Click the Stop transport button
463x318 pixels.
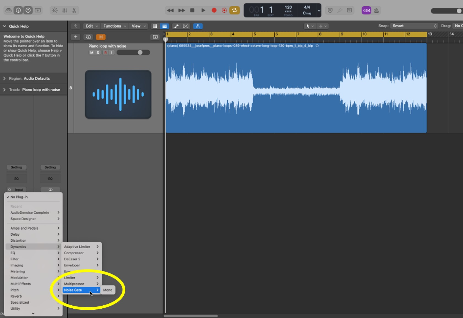(x=192, y=10)
